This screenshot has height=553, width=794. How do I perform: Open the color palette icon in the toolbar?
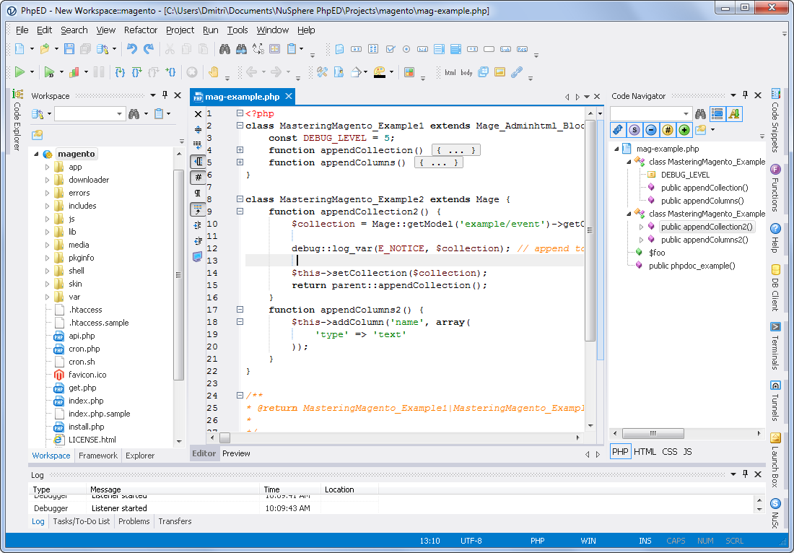(x=380, y=72)
